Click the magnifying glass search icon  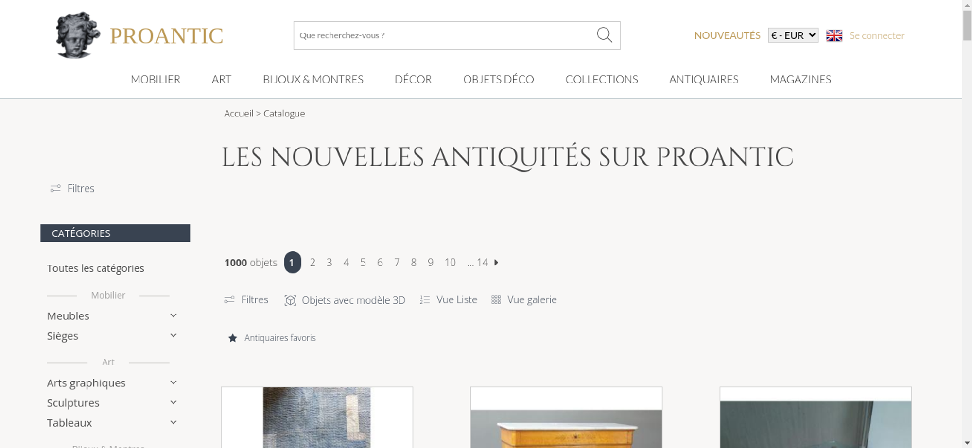(604, 35)
